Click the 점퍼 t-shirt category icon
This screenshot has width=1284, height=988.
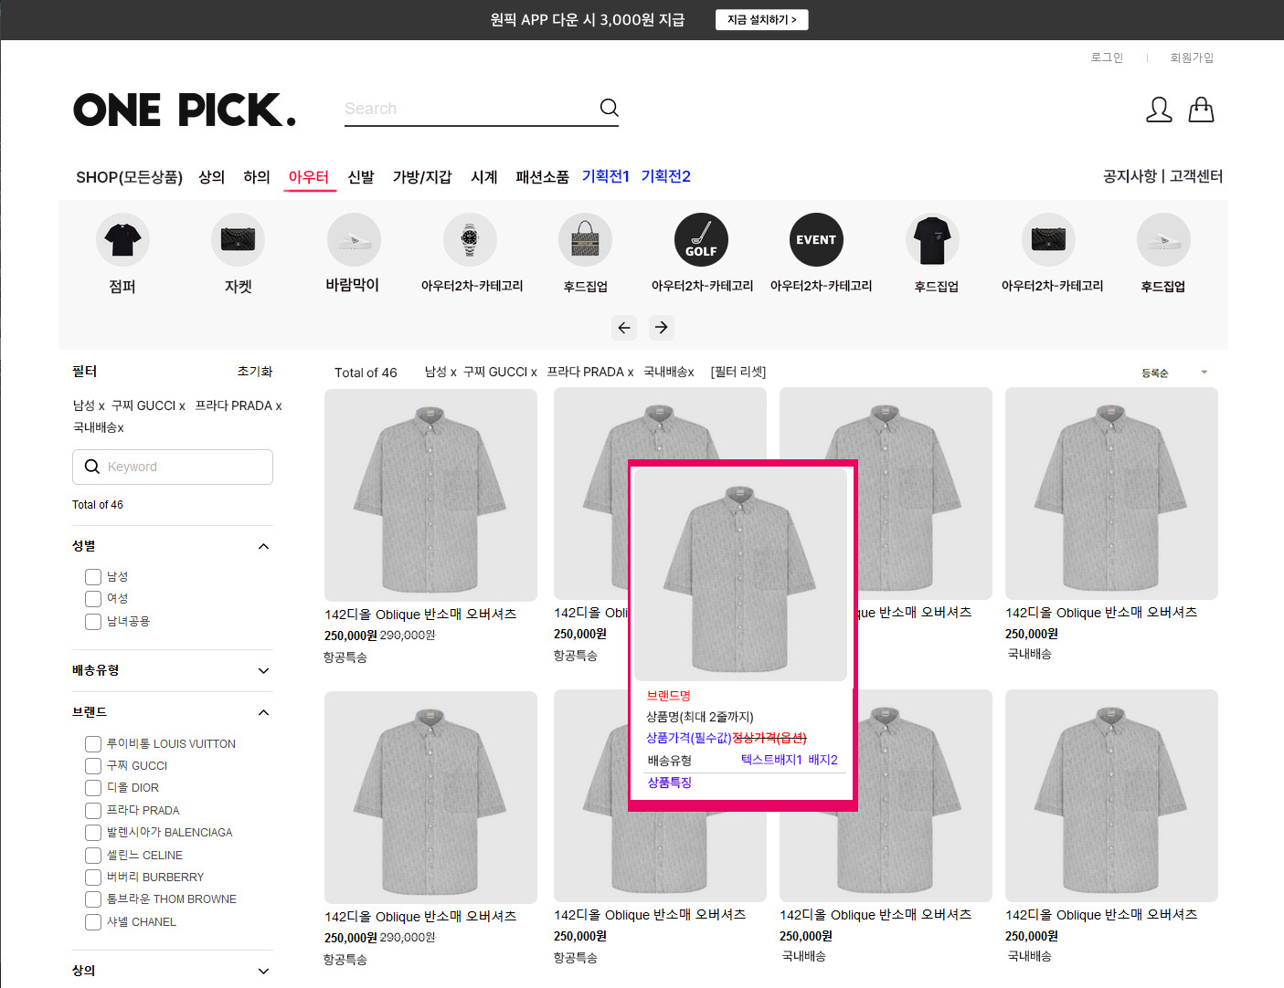tap(122, 240)
